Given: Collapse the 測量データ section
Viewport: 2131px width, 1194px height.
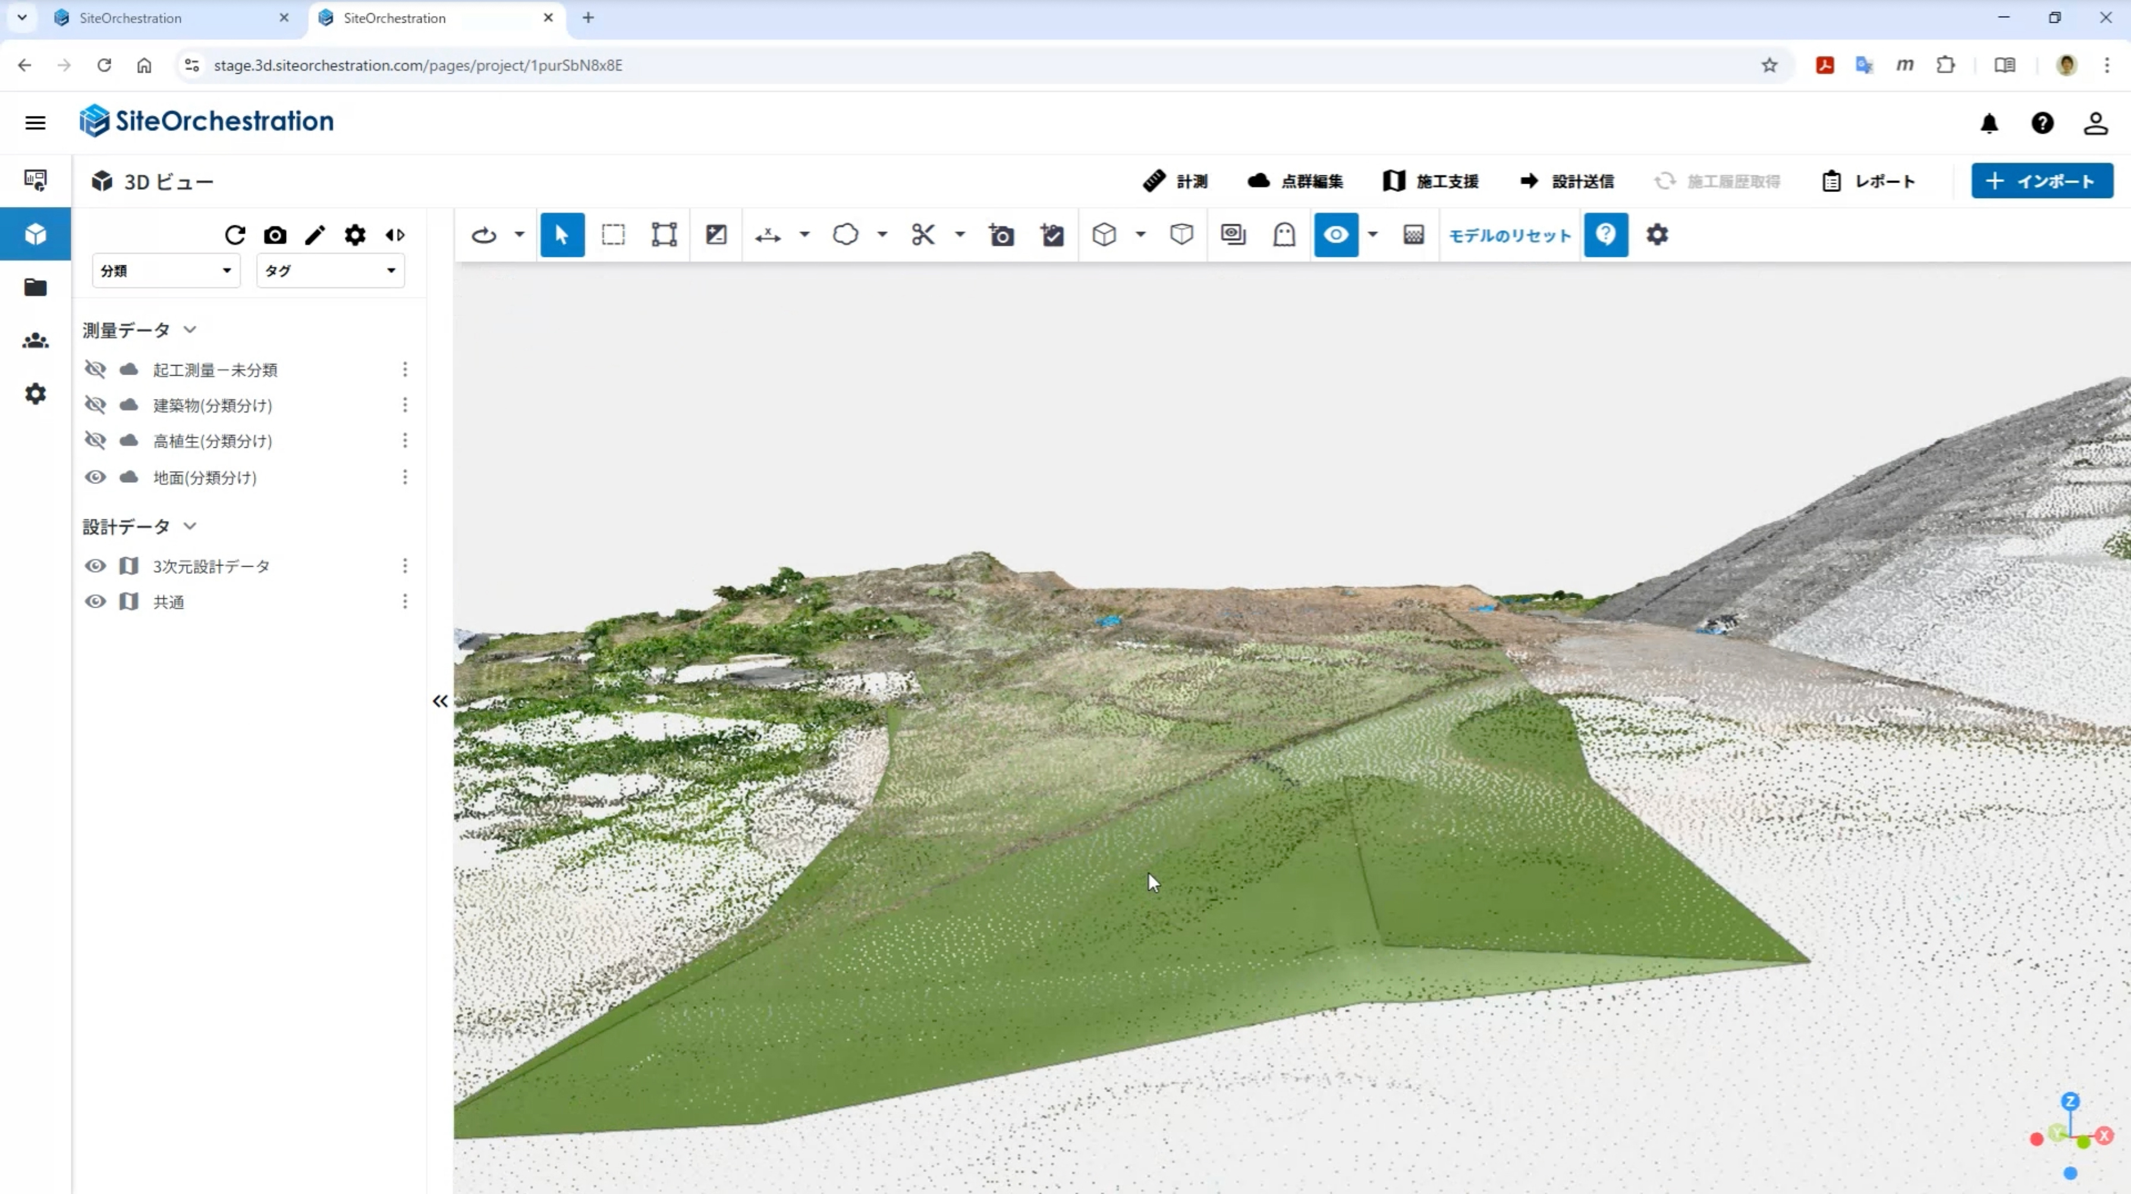Looking at the screenshot, I should coord(190,329).
